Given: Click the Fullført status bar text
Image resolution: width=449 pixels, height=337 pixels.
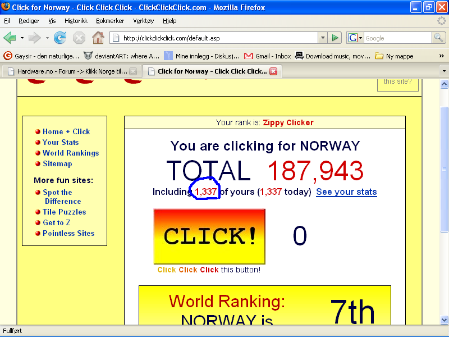Looking at the screenshot, I should pyautogui.click(x=12, y=331).
